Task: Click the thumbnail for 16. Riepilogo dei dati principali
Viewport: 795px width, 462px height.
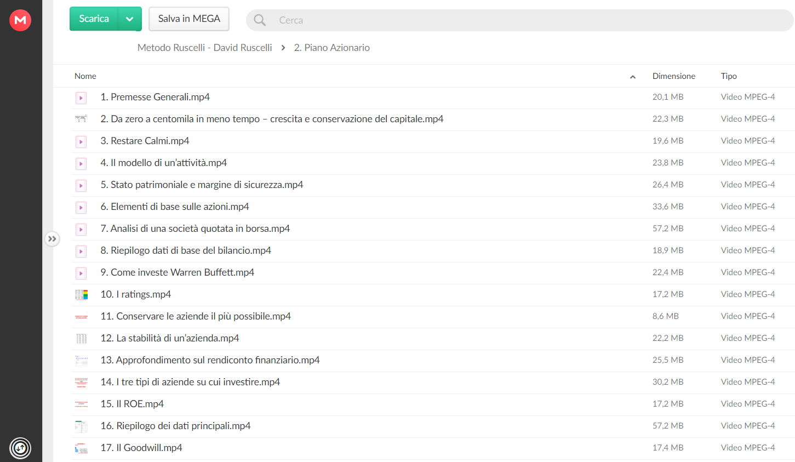Action: 81,426
